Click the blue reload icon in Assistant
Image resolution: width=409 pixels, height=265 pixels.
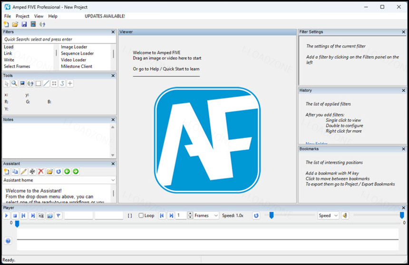point(58,171)
